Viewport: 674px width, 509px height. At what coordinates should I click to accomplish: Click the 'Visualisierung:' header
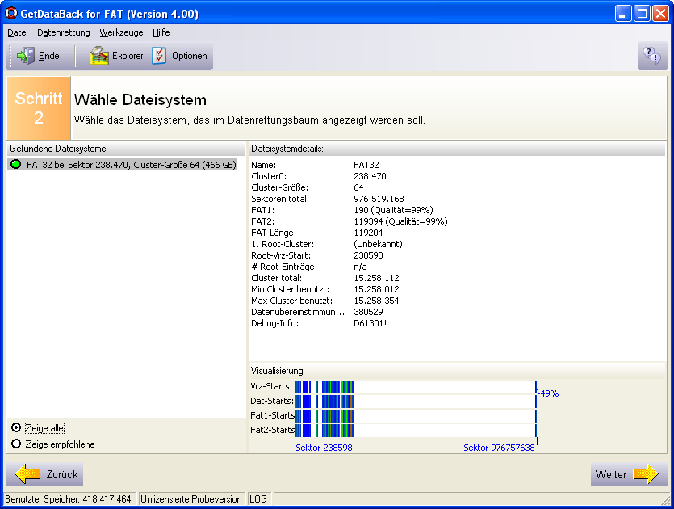click(278, 371)
